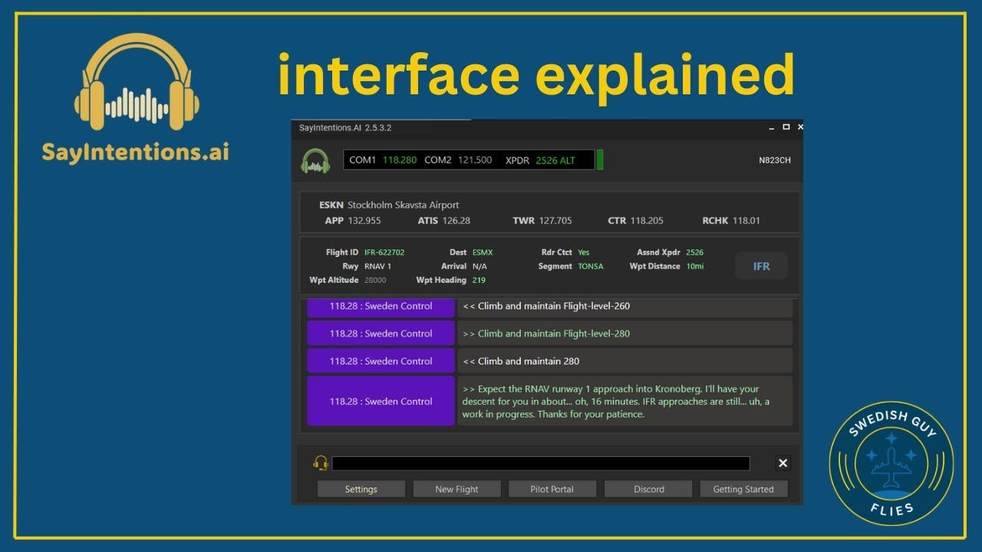
Task: Click the green transmit indicator bar
Action: coord(600,159)
